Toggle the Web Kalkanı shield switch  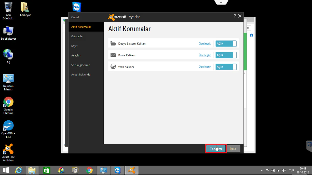click(226, 67)
